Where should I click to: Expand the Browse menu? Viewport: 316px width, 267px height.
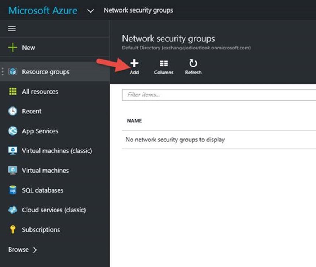tap(23, 250)
